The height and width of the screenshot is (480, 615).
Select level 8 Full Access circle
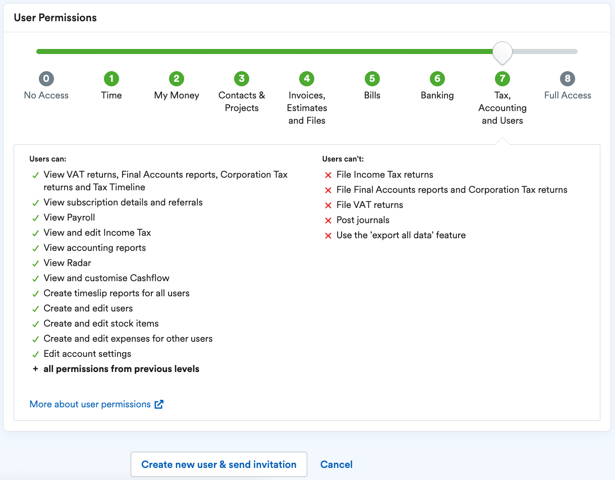568,78
